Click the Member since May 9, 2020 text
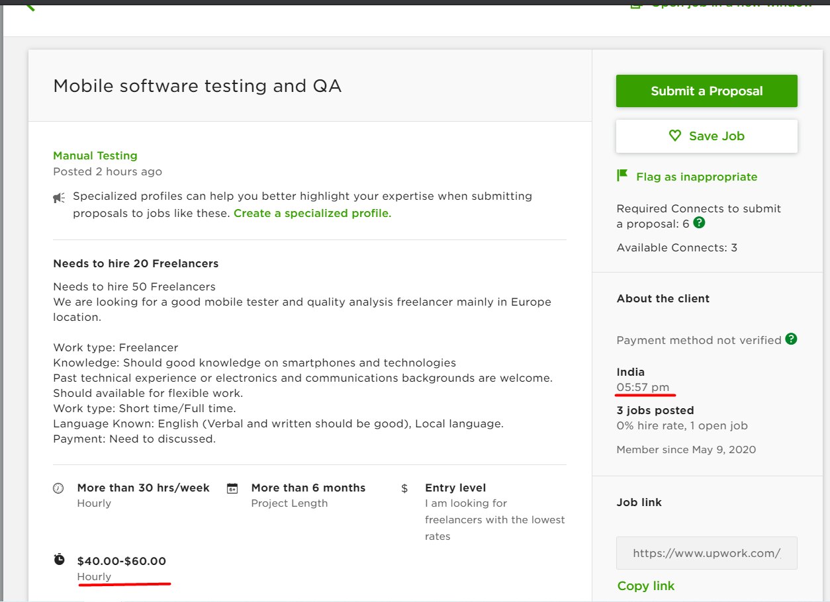830x602 pixels. (686, 450)
